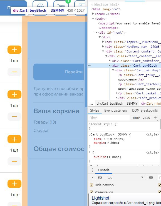
Task: Collapse the Content_content div node
Action: click(x=103, y=51)
